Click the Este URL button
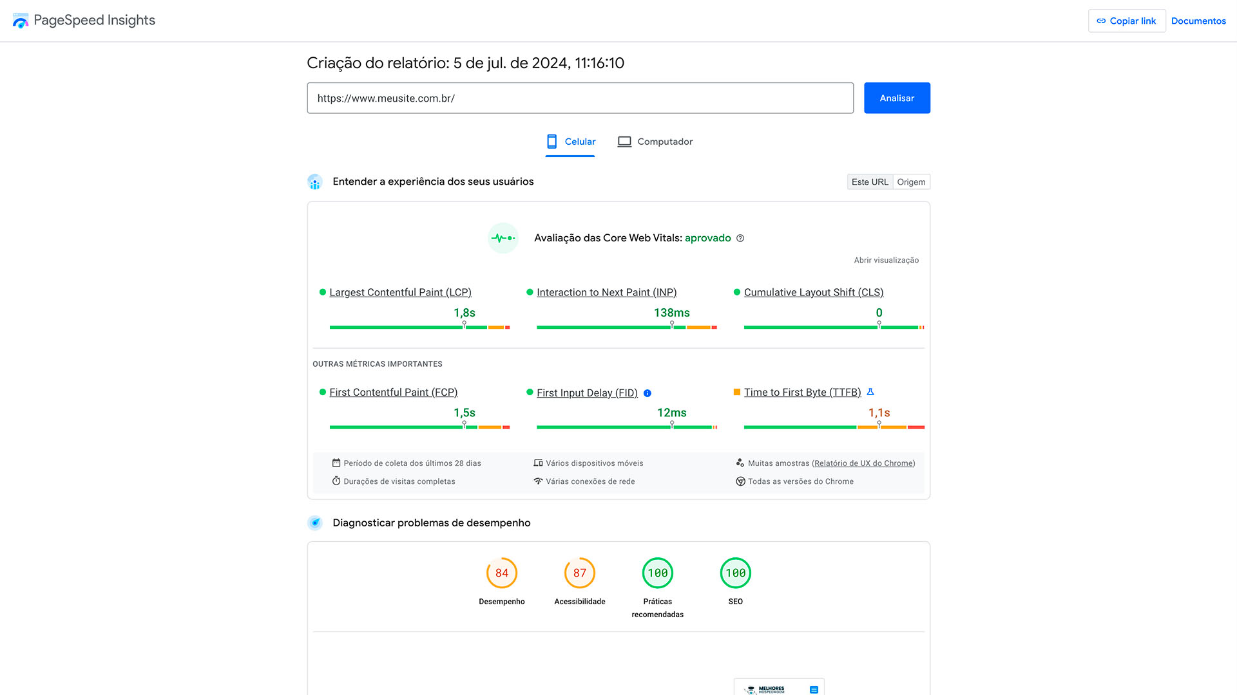 [868, 181]
